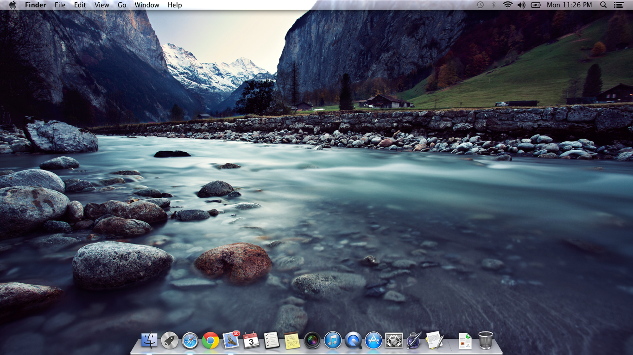The image size is (633, 355).
Task: Click Time Machine status icon
Action: click(480, 5)
